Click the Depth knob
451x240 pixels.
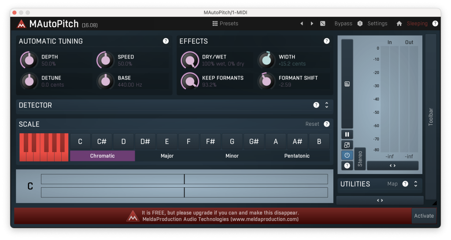pos(29,60)
